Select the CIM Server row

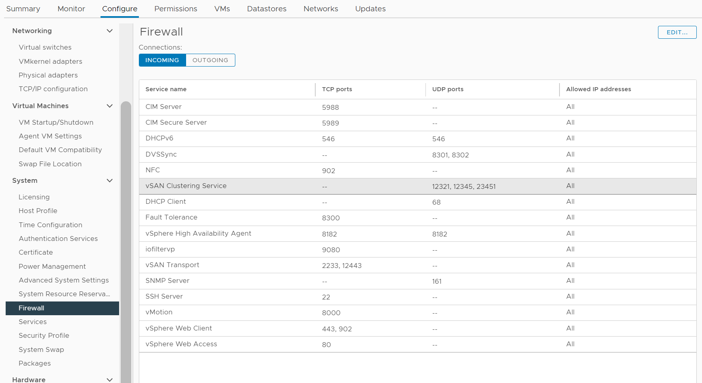417,107
